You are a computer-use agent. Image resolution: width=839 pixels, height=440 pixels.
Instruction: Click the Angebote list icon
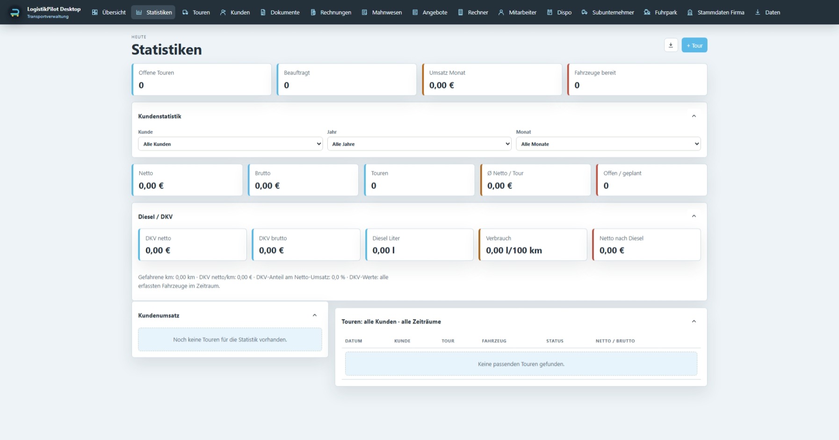tap(415, 12)
